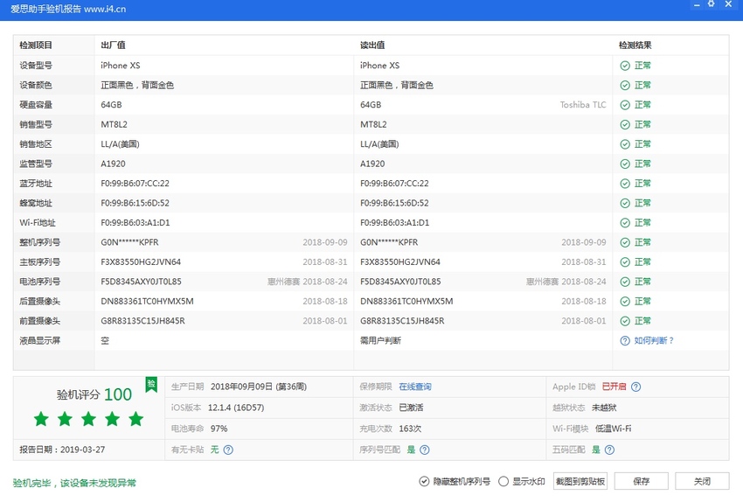Click 验机完毕，该设备未发现异常 status text
This screenshot has width=743, height=502.
[74, 483]
